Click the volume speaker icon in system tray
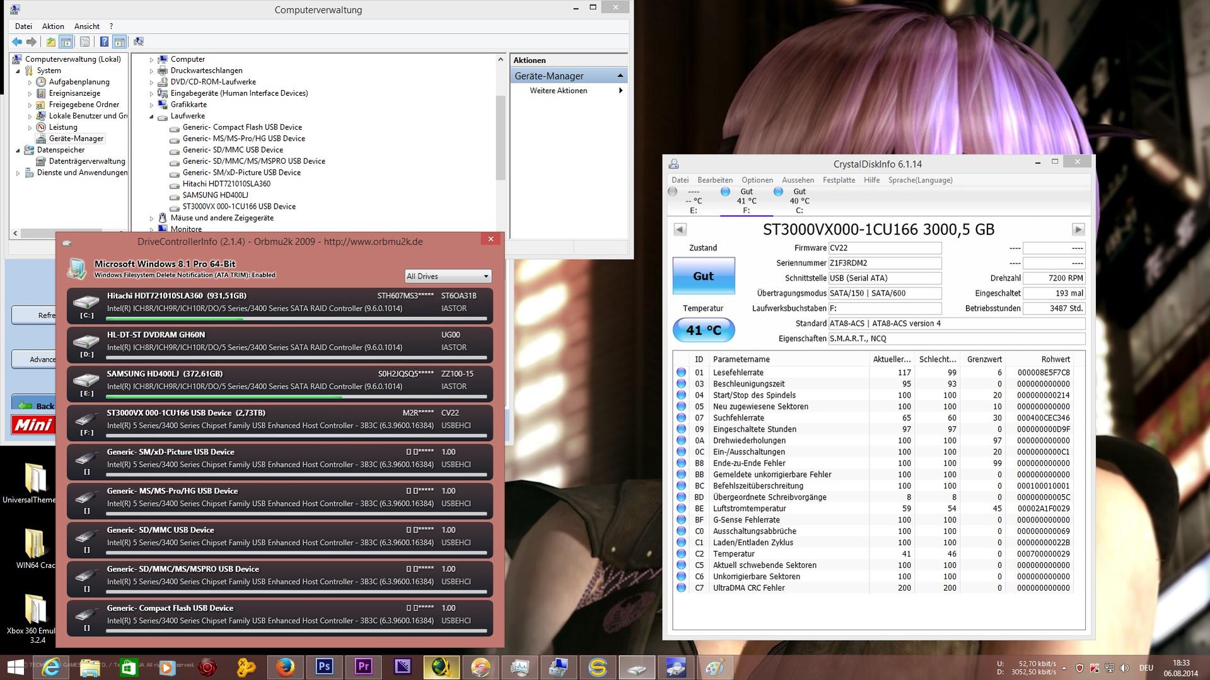The height and width of the screenshot is (680, 1210). coord(1124,668)
